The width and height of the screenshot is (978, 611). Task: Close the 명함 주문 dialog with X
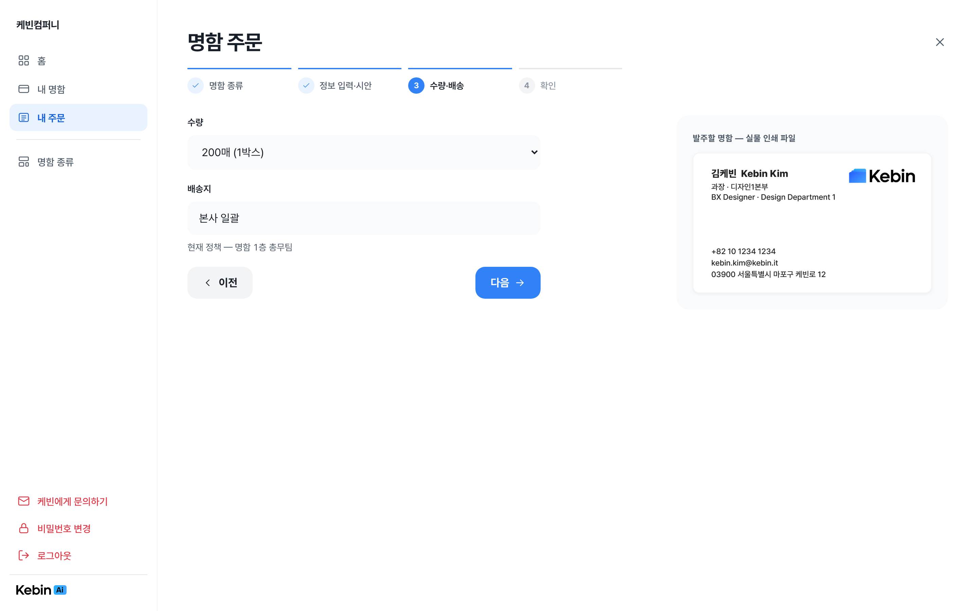click(940, 42)
